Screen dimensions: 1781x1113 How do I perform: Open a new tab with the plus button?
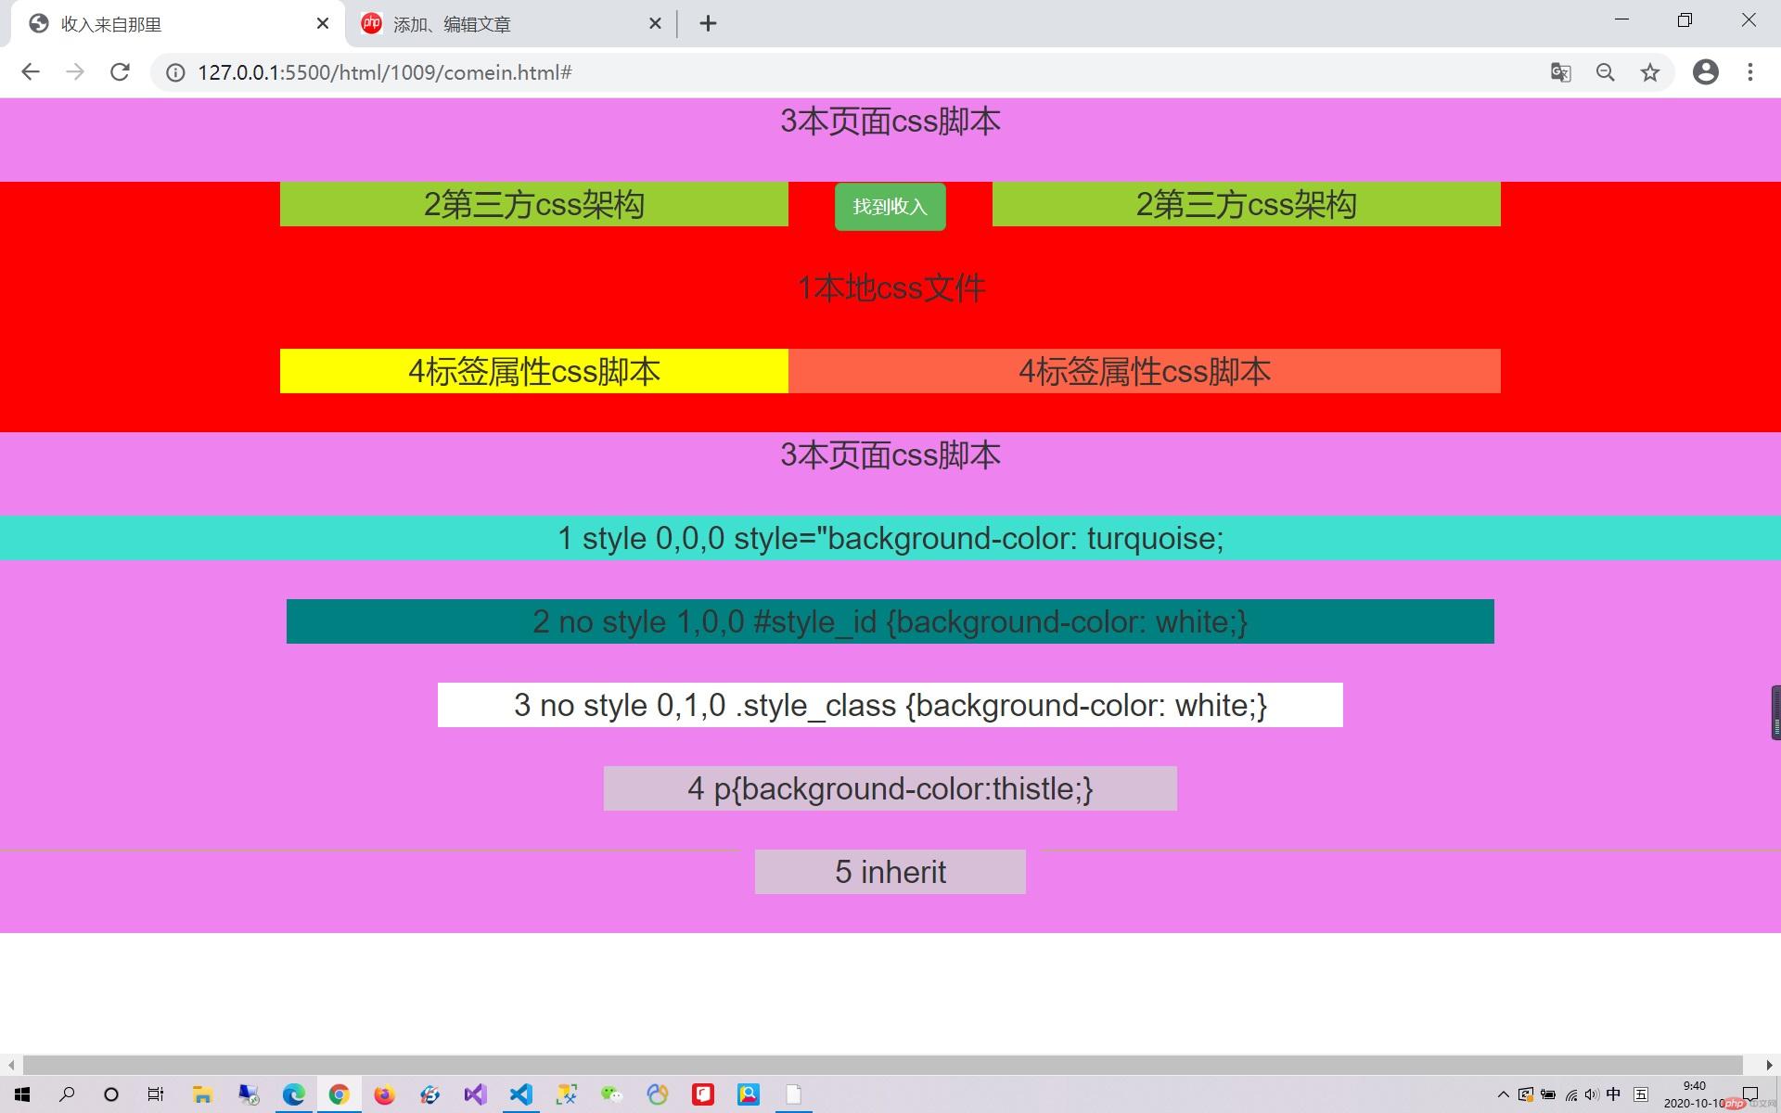[x=708, y=24]
